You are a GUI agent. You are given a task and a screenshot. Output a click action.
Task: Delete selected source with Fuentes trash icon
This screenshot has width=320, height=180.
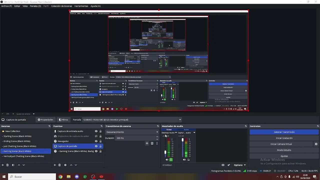[x=59, y=165]
